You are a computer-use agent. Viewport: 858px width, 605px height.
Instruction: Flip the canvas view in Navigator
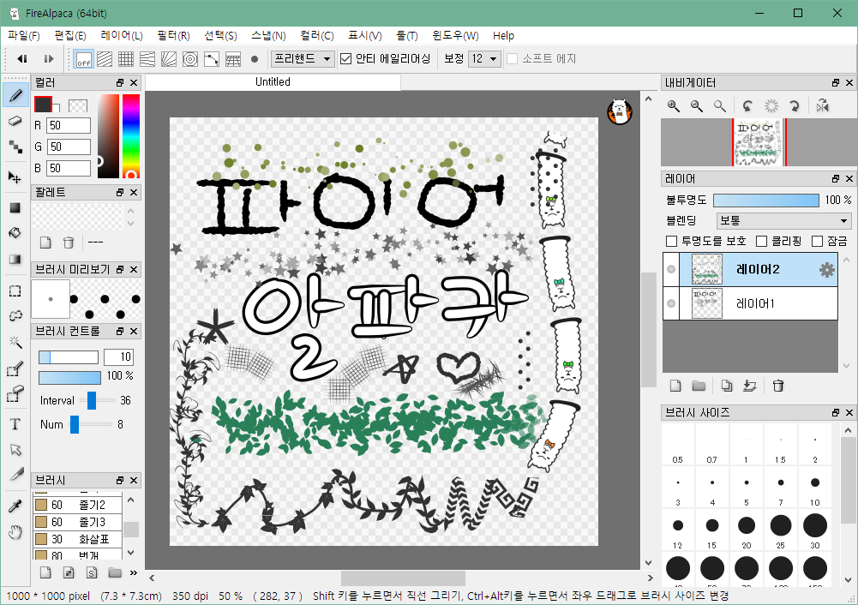(823, 106)
